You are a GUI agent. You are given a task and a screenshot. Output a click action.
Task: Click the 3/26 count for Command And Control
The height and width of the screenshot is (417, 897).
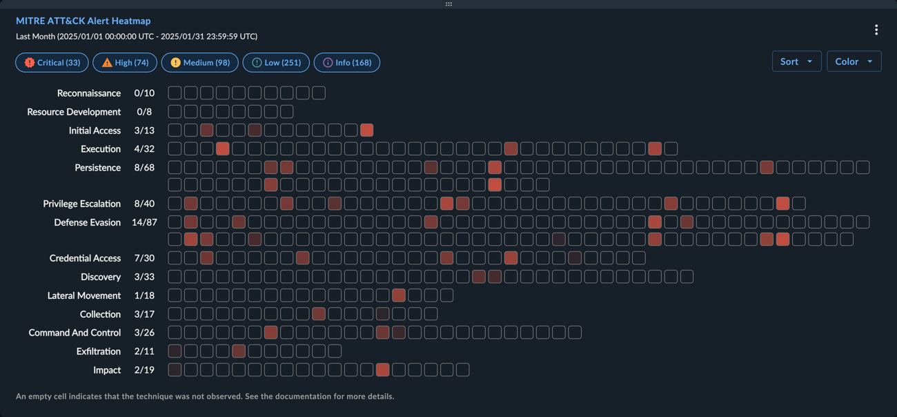click(x=144, y=333)
